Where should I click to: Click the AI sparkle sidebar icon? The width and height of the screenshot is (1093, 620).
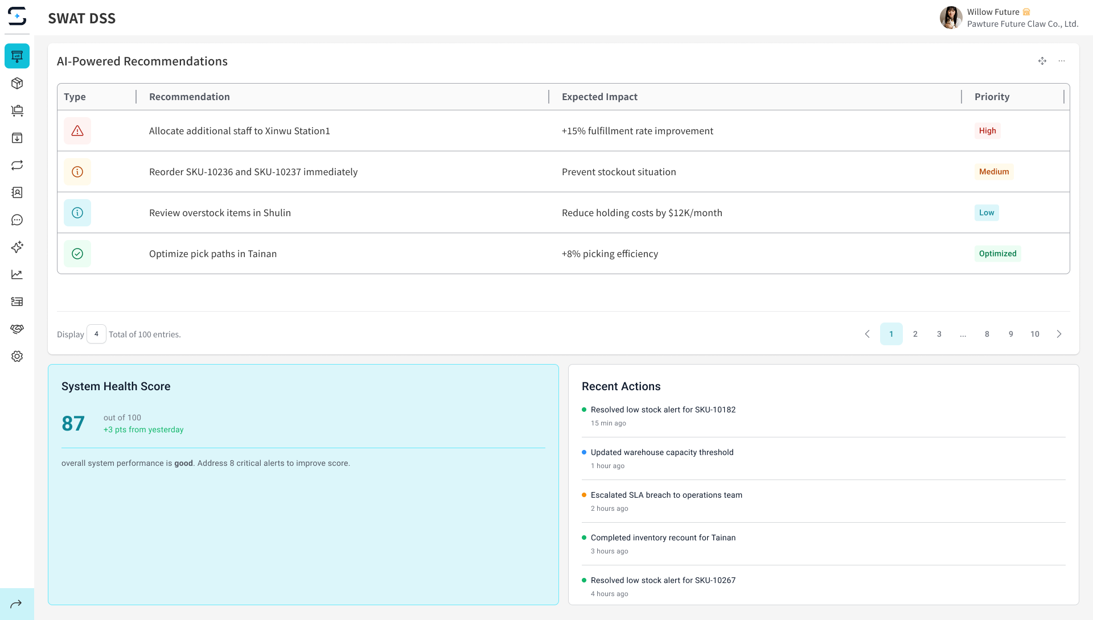(17, 247)
